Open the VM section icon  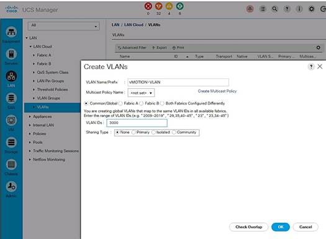coord(11,120)
